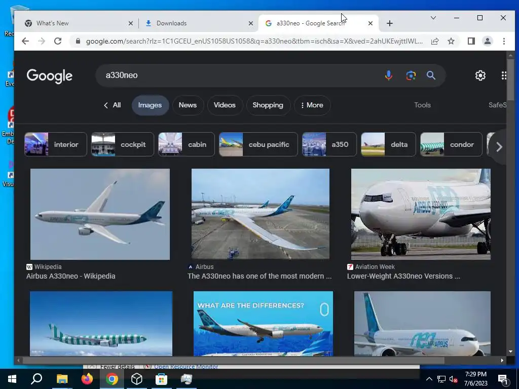Select the Videos filter

[225, 105]
